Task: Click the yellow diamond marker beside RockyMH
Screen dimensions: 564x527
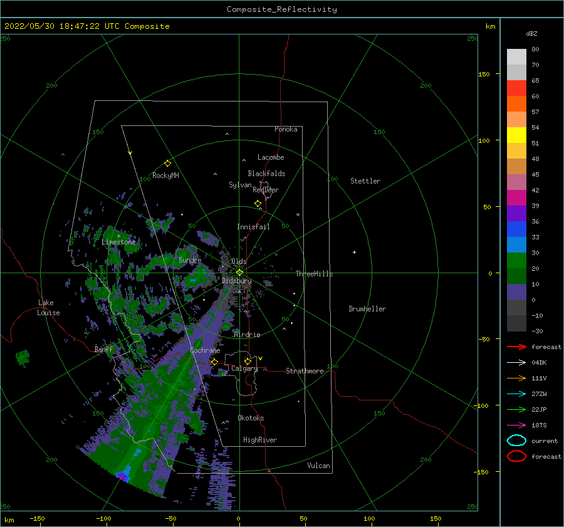Action: (x=167, y=164)
